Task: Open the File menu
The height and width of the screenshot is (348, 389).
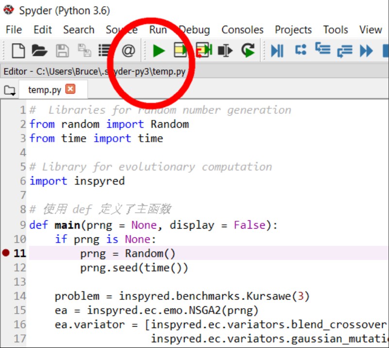Action: click(14, 30)
